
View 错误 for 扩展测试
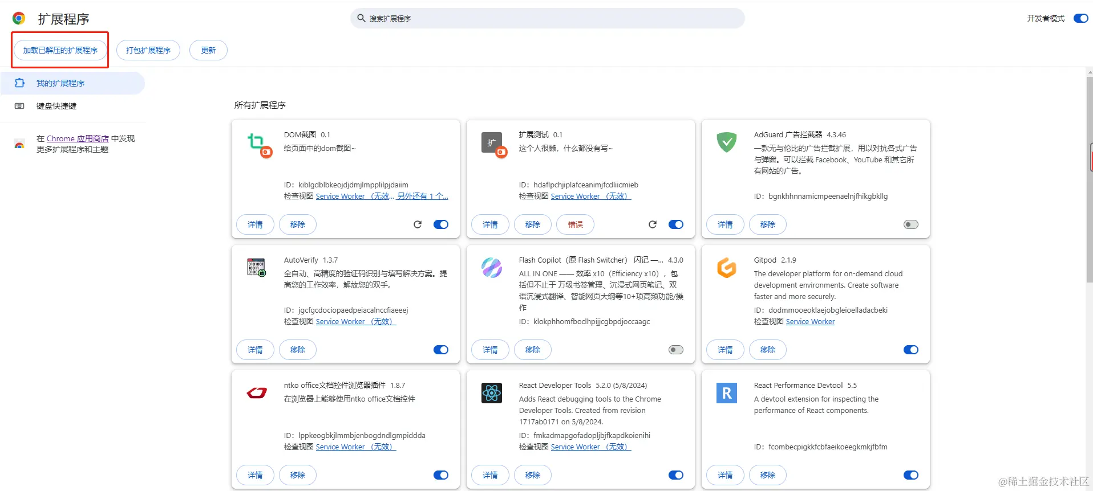tap(576, 224)
